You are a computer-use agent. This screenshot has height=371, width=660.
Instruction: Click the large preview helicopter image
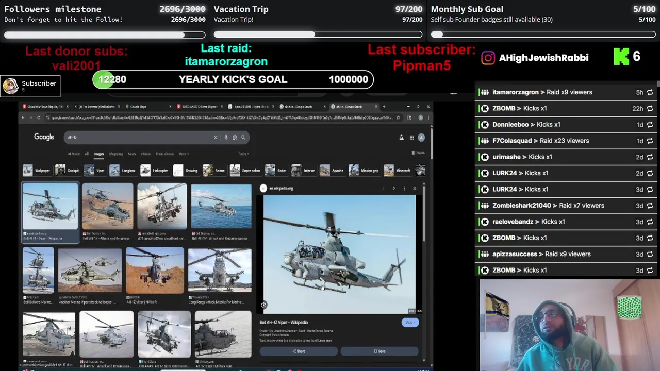(339, 254)
